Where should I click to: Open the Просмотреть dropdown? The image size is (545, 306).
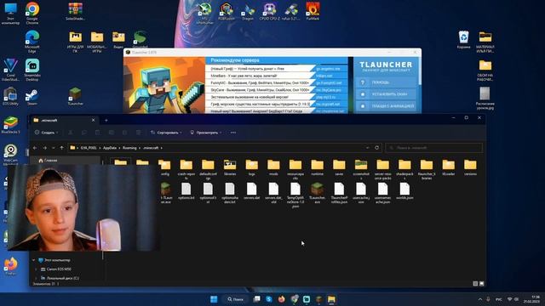click(x=206, y=133)
